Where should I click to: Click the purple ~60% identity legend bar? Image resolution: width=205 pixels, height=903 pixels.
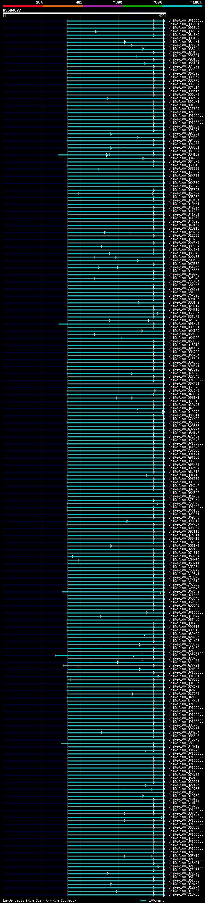(x=103, y=6)
